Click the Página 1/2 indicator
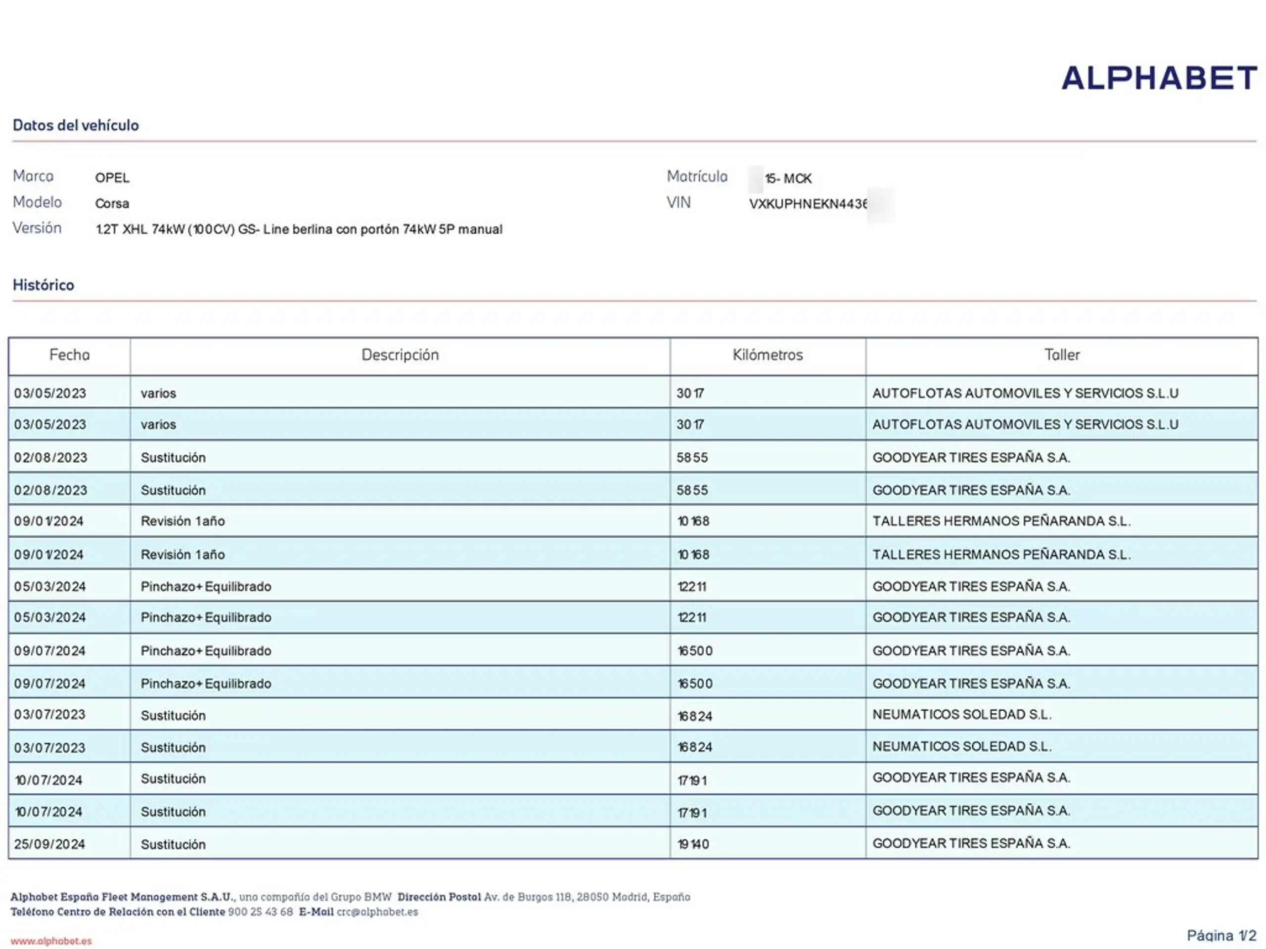This screenshot has height=949, width=1266. (1221, 936)
